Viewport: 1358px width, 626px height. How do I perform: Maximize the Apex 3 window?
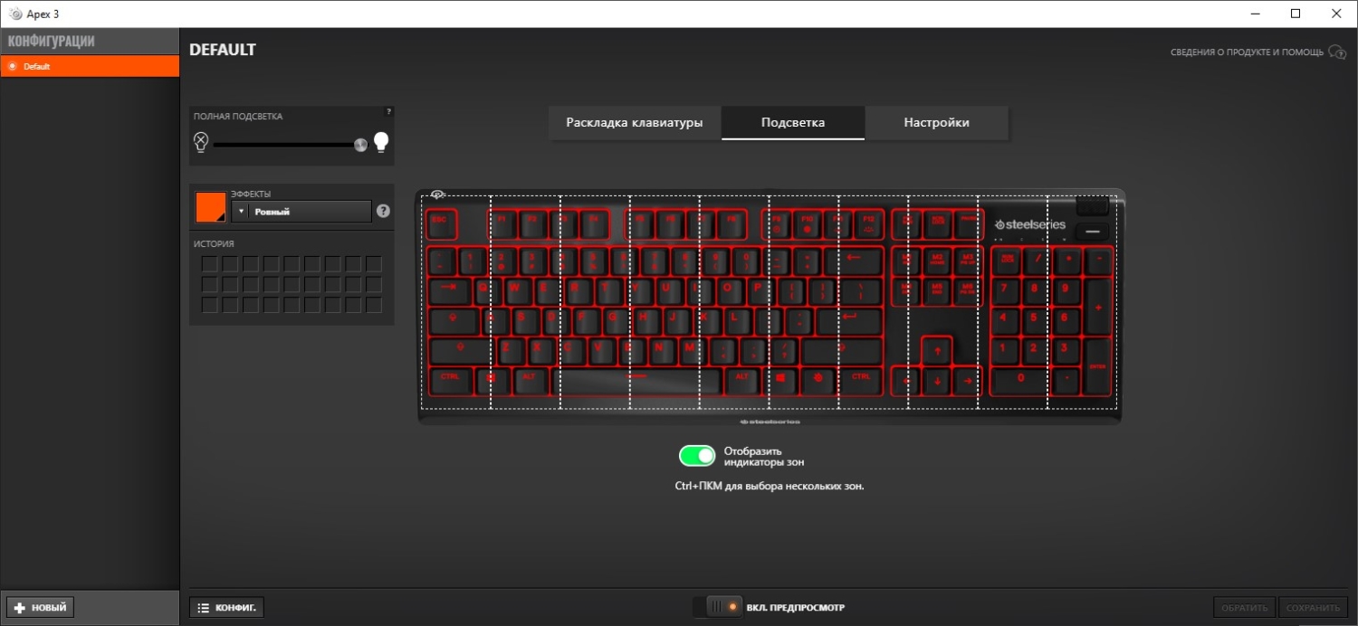(1296, 14)
